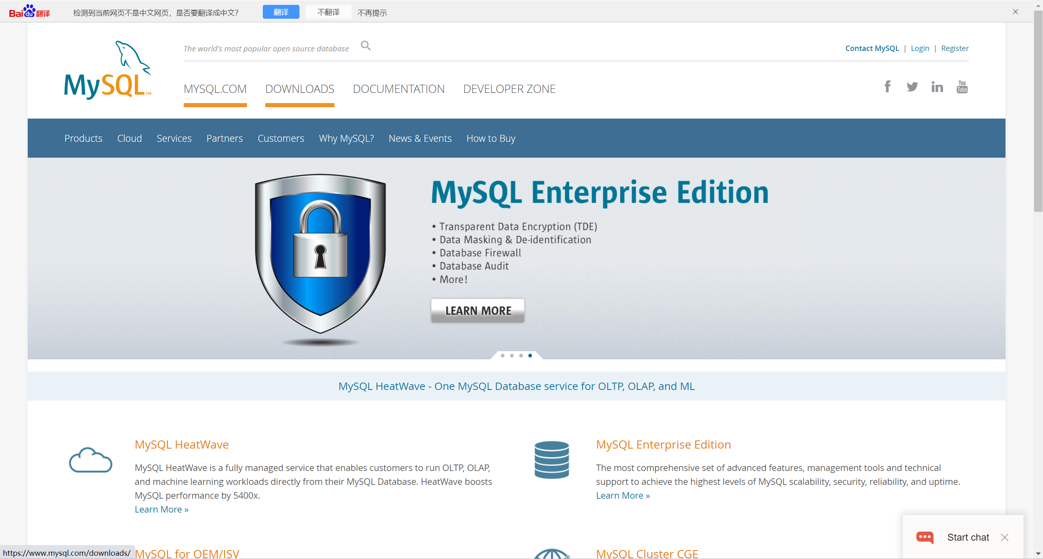The image size is (1043, 559).
Task: Click the blue 翻译 translate button
Action: (x=281, y=12)
